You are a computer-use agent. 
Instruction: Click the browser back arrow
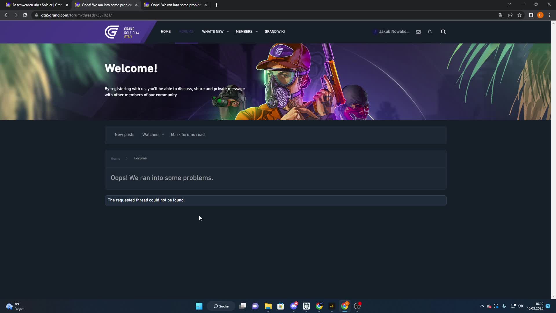[x=6, y=15]
